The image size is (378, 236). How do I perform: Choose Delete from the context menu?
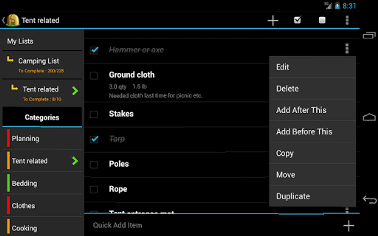[312, 89]
